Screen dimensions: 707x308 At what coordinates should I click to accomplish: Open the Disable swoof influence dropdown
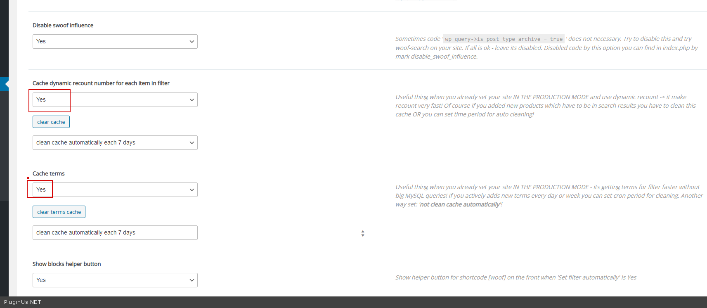click(x=115, y=41)
